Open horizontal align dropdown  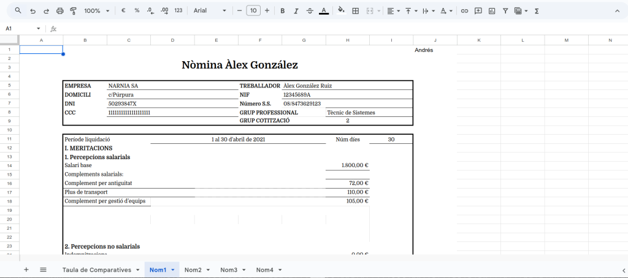394,11
